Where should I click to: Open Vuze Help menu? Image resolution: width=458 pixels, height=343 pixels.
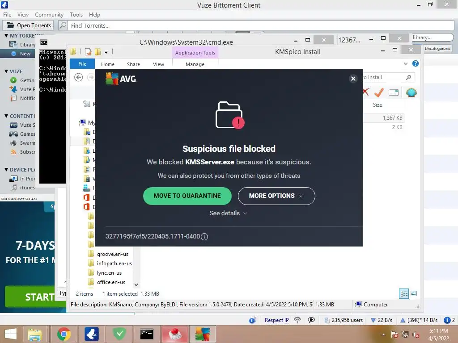[94, 15]
